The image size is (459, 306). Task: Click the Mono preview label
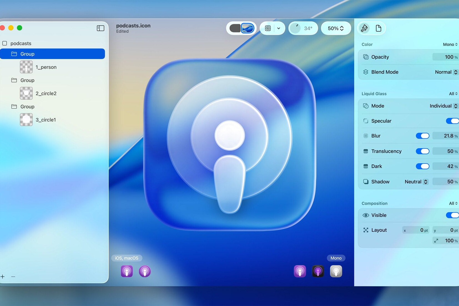tap(336, 258)
